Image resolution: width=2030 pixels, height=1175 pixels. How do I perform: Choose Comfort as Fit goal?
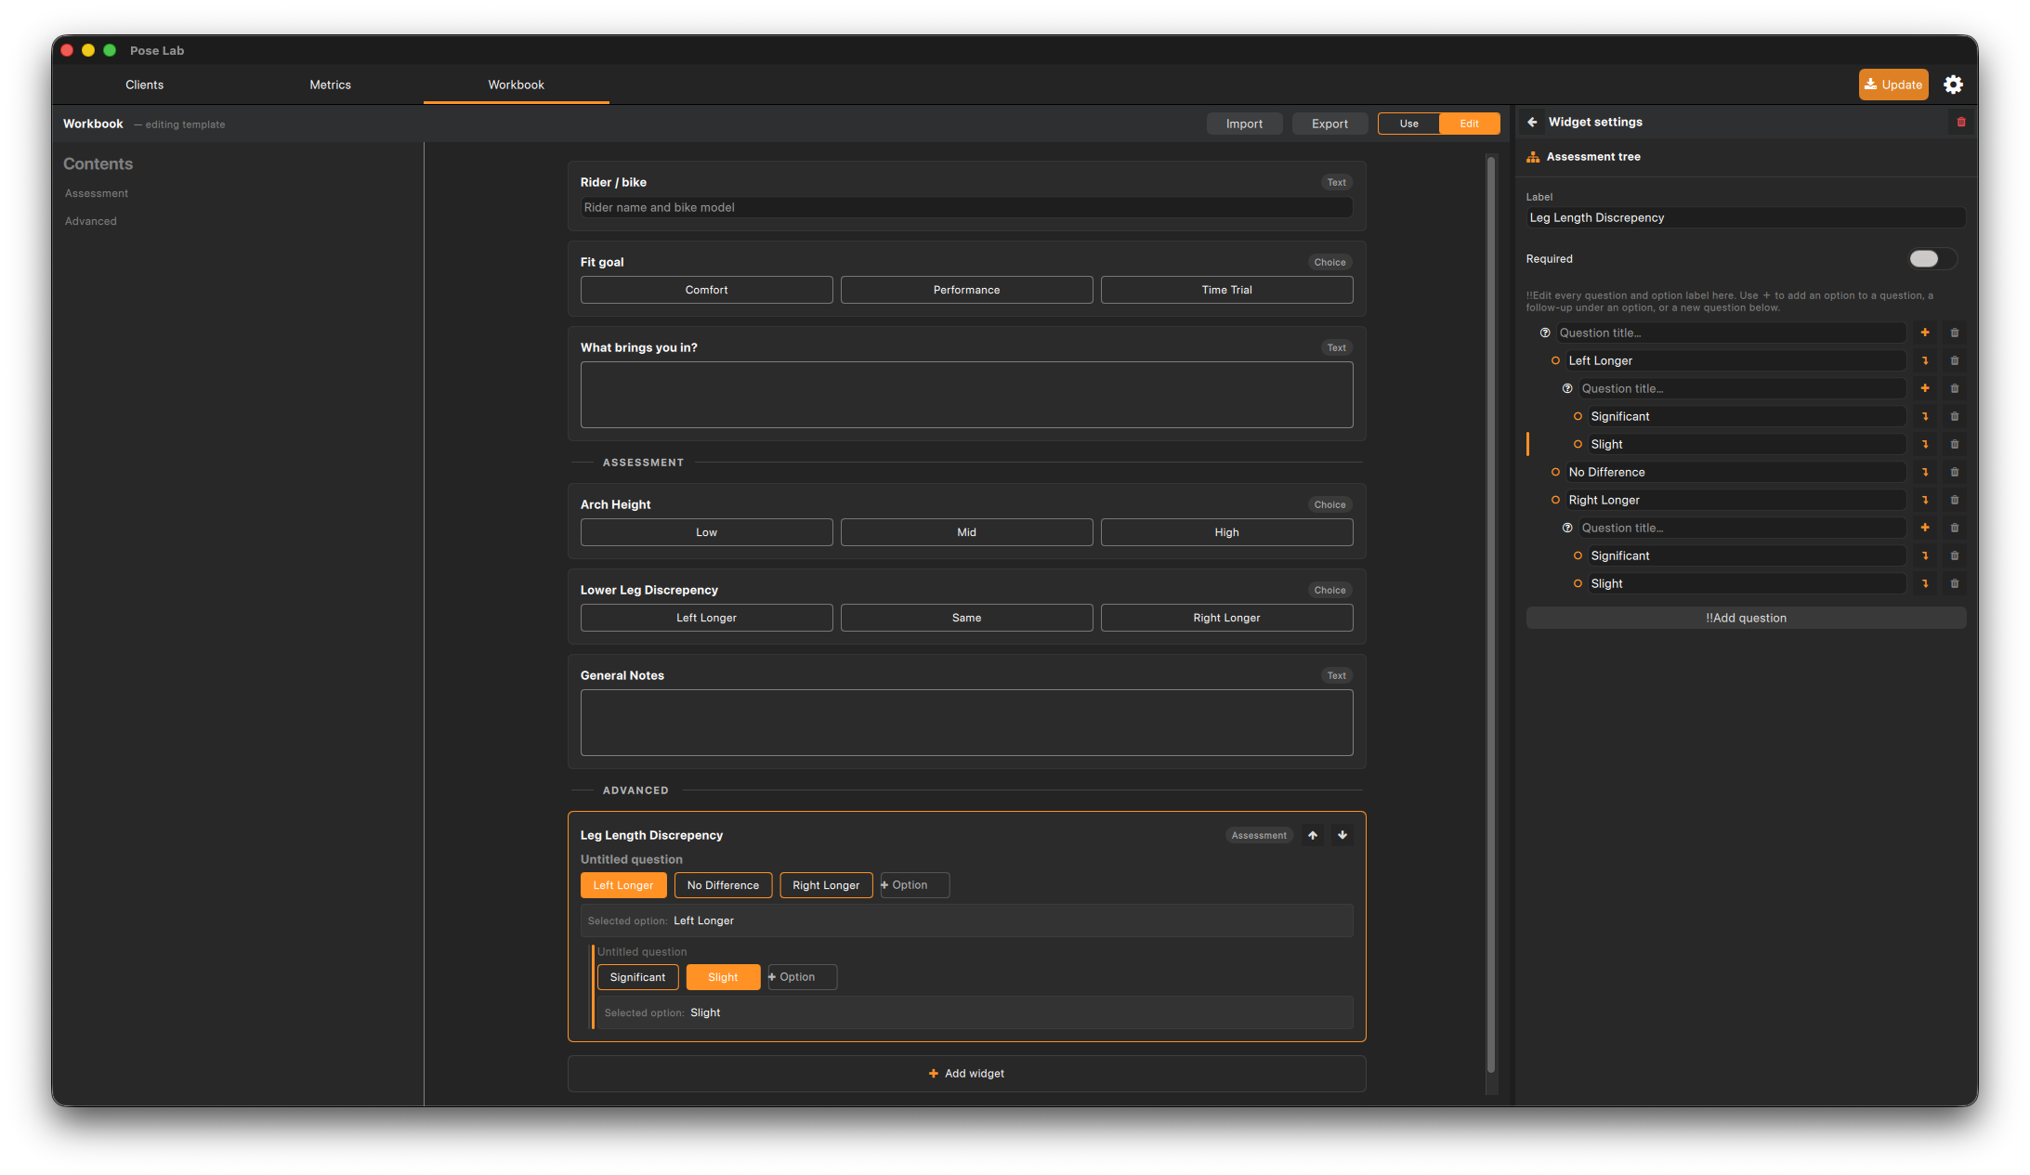coord(706,290)
